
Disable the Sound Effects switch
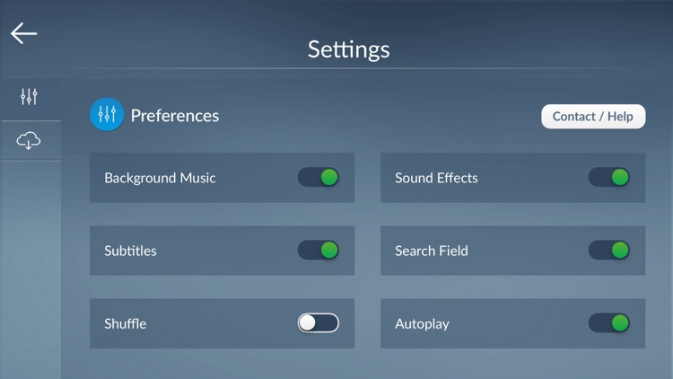click(609, 177)
